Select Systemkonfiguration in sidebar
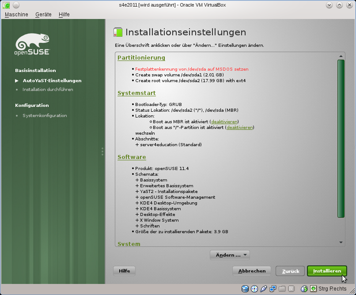 tap(45, 116)
